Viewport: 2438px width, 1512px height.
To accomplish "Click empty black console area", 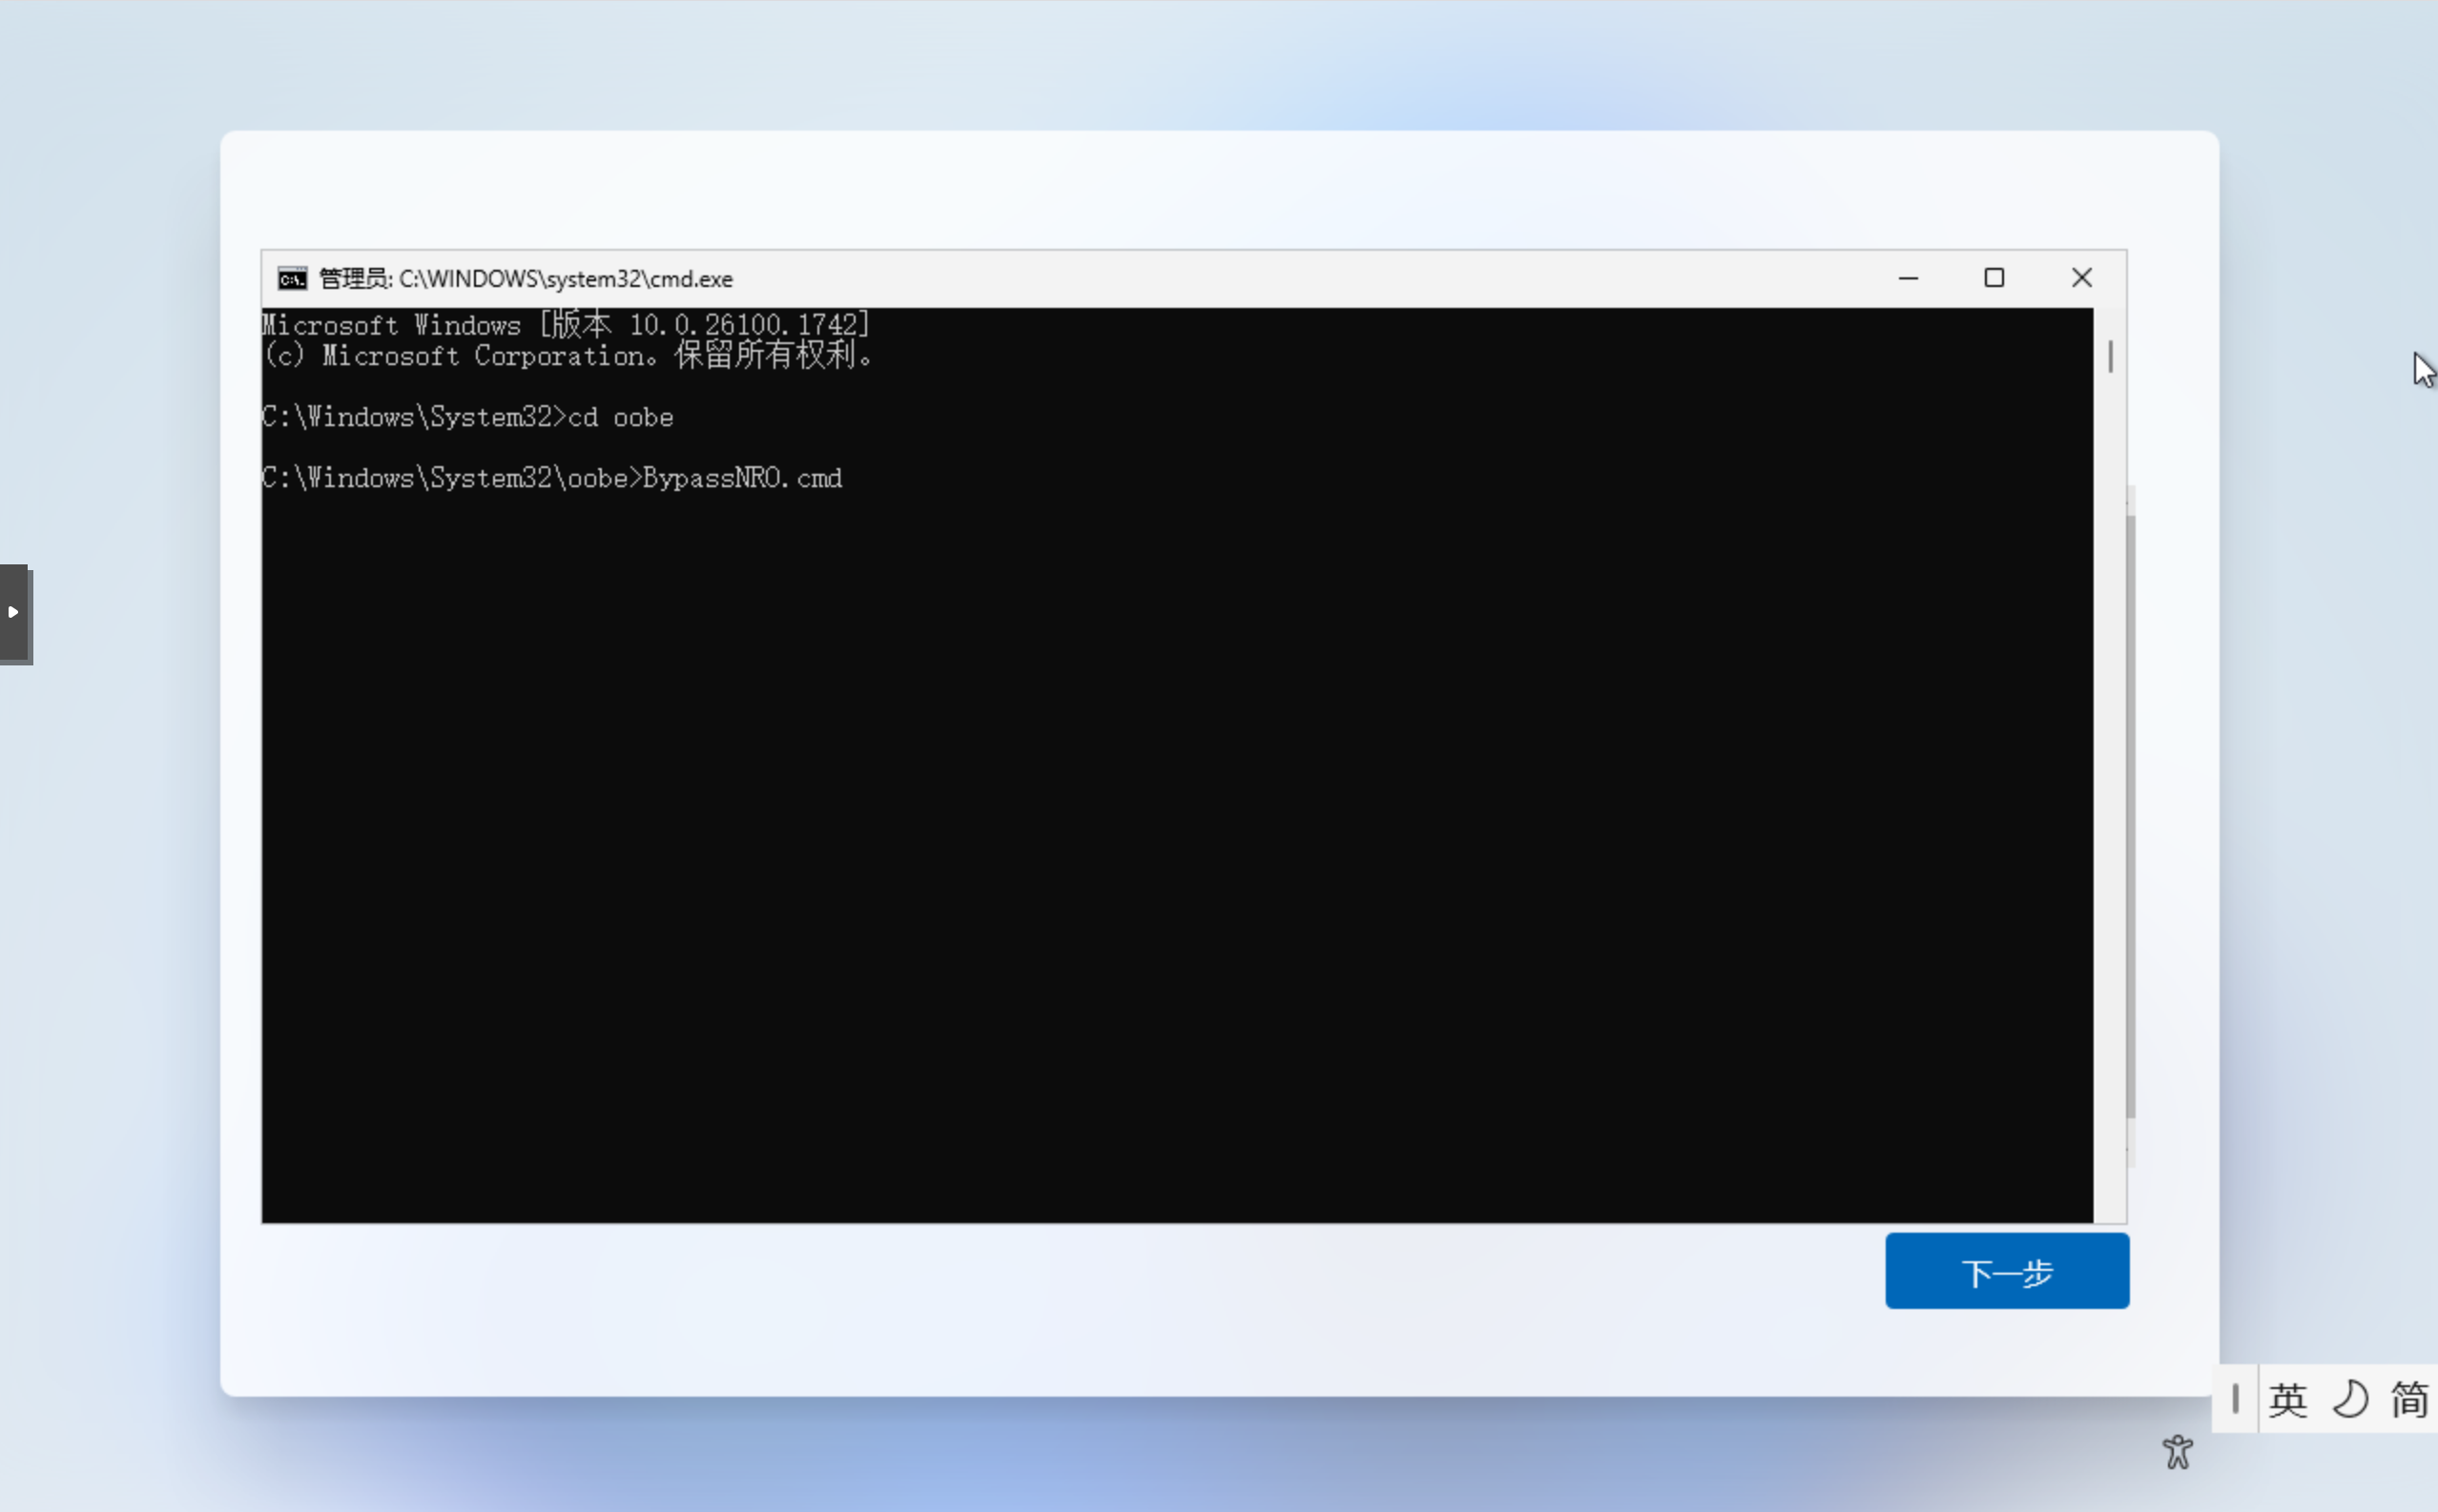I will tap(1175, 850).
